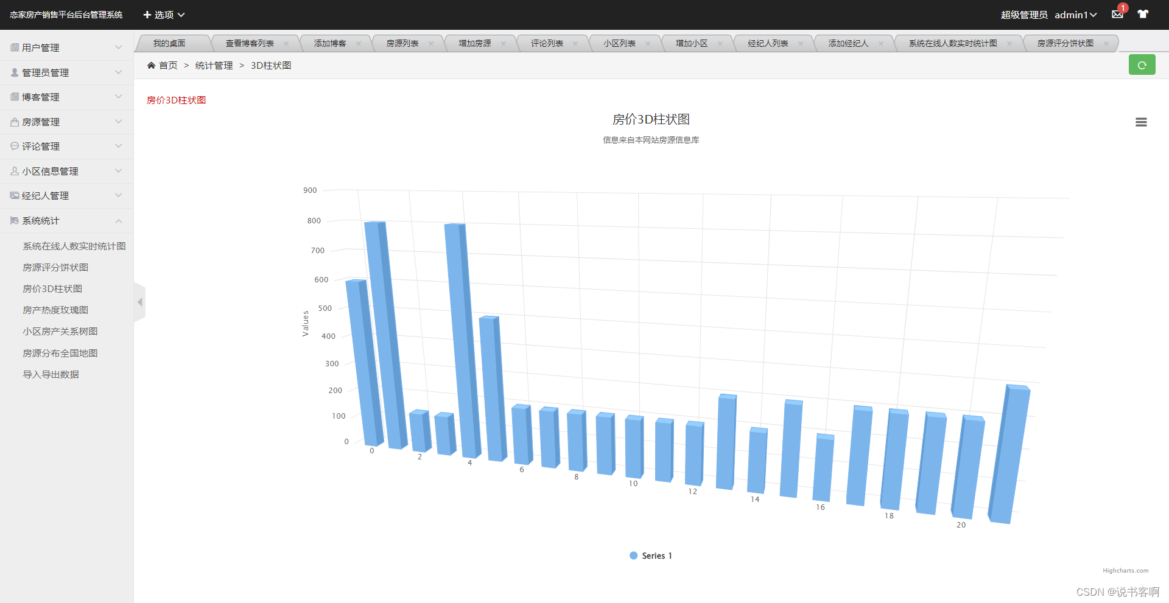This screenshot has width=1169, height=603.
Task: Click the 首页 breadcrumb link
Action: (x=168, y=65)
